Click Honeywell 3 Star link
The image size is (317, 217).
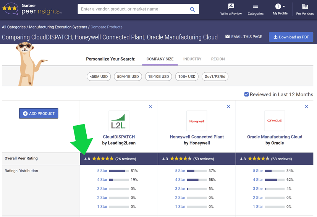(180, 188)
